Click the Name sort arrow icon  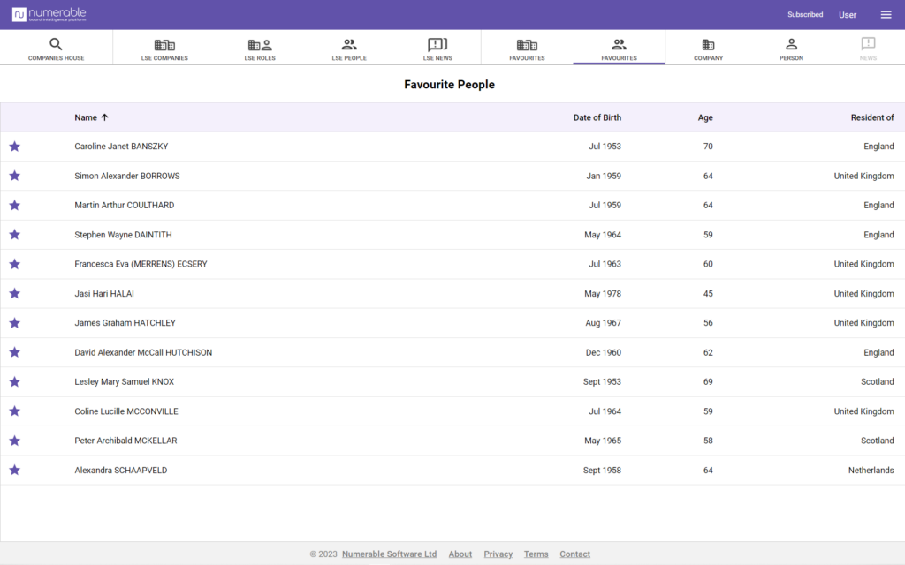104,117
